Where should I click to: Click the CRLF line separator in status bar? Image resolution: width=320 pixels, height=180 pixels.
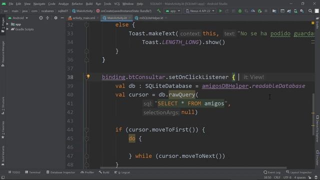(x=277, y=177)
